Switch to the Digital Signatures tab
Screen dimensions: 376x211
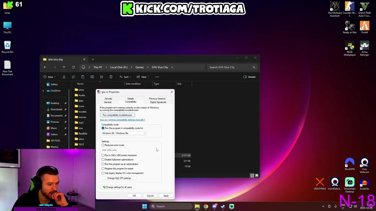158,102
